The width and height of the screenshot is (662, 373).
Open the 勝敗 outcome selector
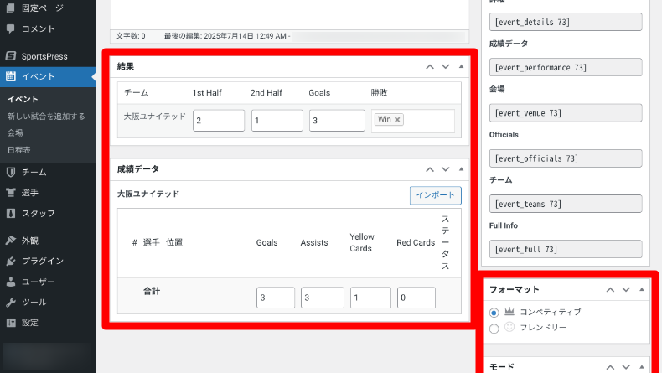pos(413,121)
